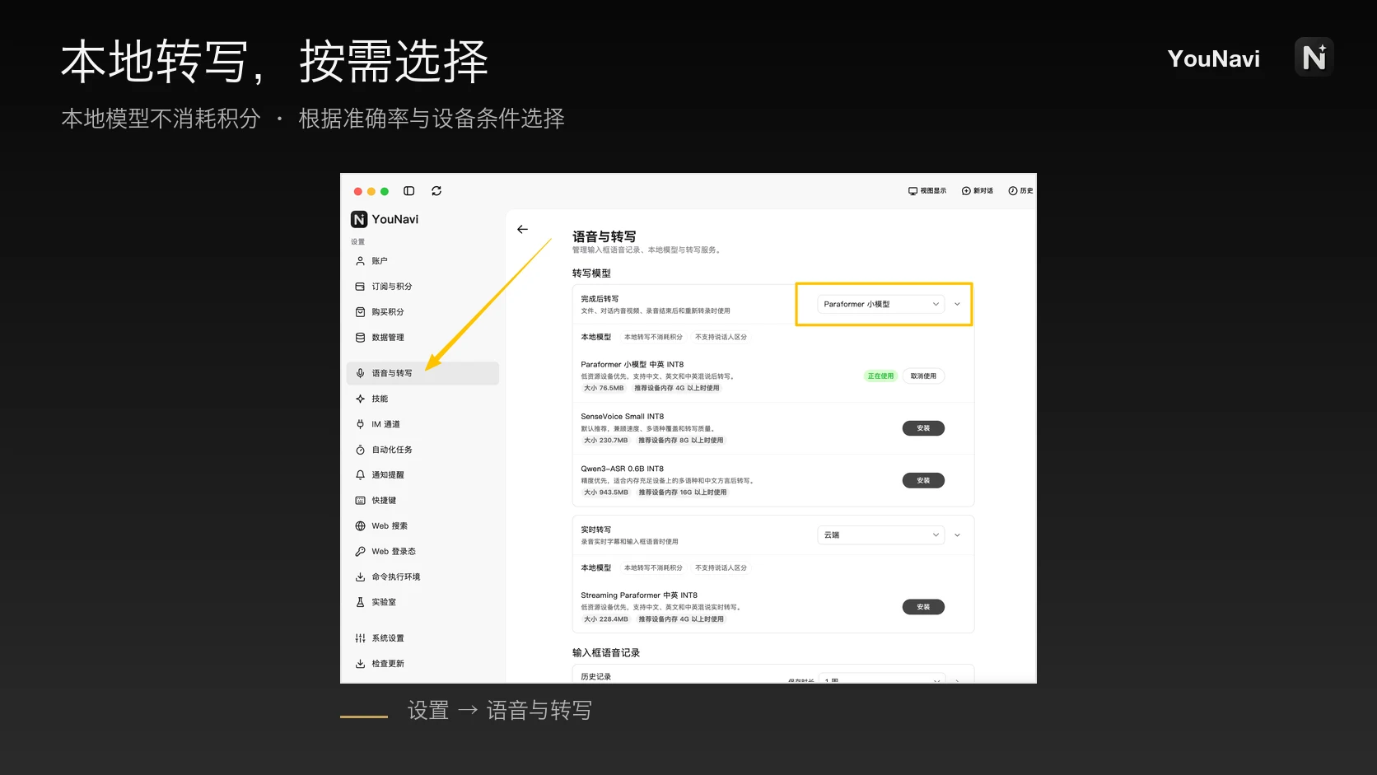The height and width of the screenshot is (775, 1377).
Task: Click 视图显示 button label
Action: coord(933,191)
